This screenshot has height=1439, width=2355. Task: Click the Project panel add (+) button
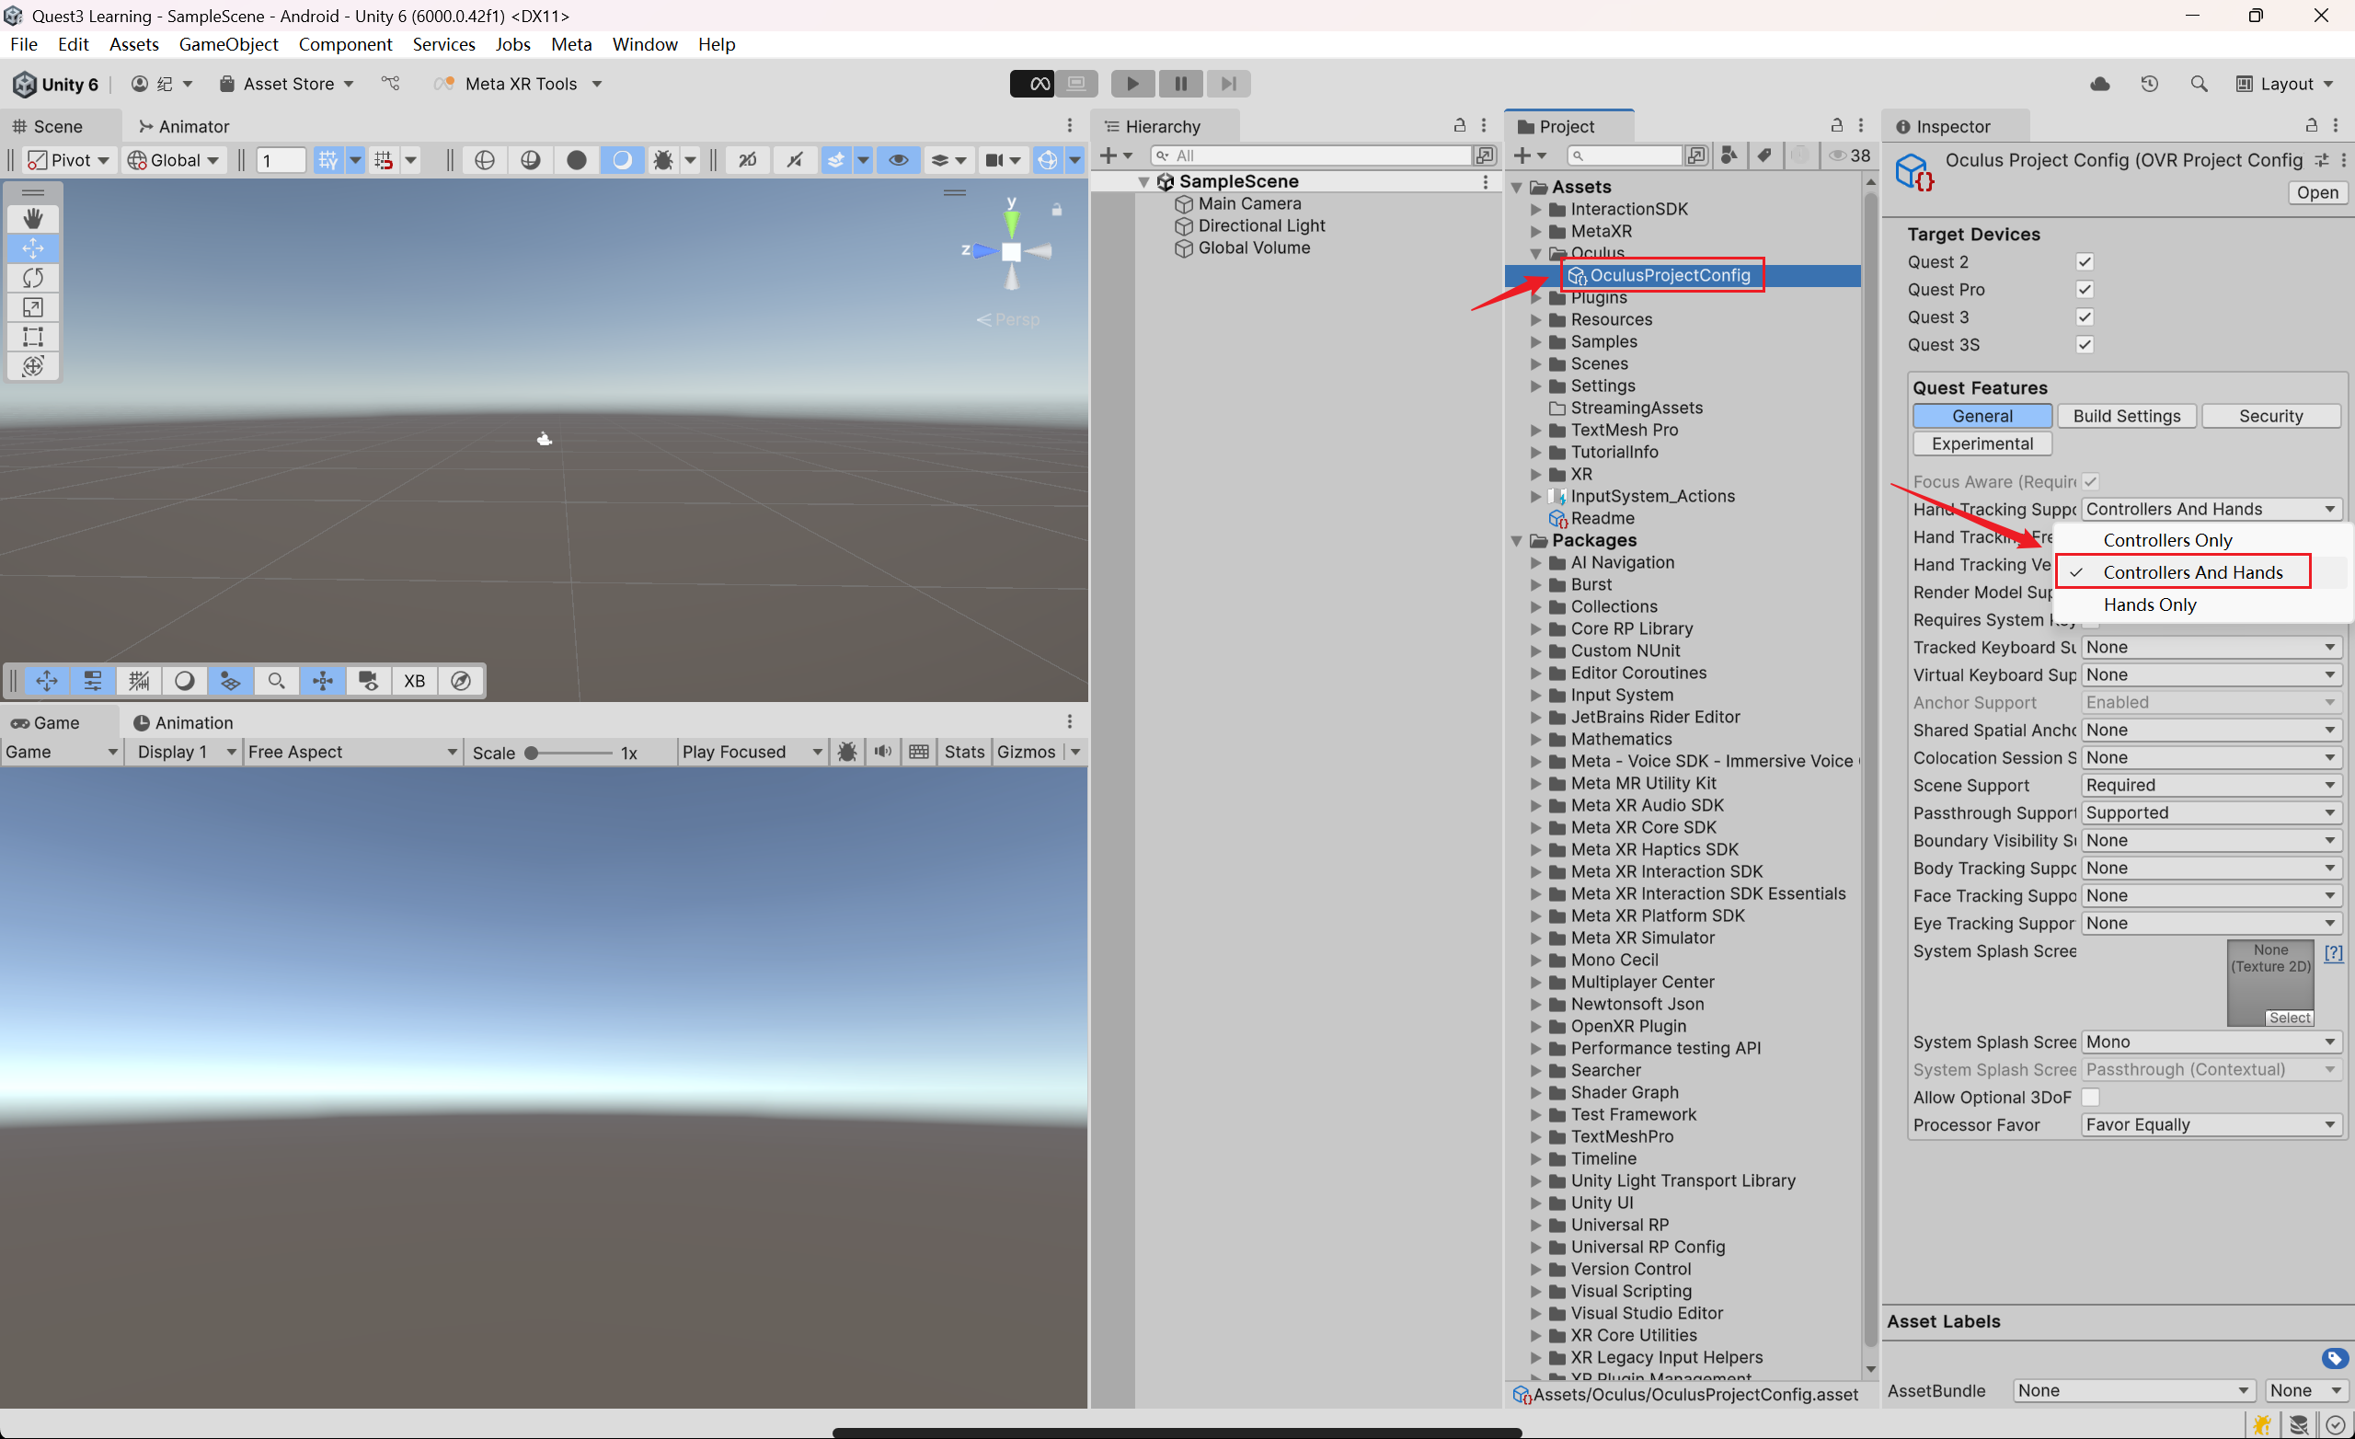coord(1528,155)
